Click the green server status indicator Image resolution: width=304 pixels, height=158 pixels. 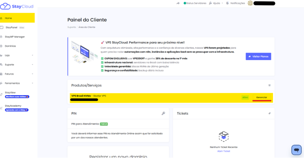(x=185, y=3)
